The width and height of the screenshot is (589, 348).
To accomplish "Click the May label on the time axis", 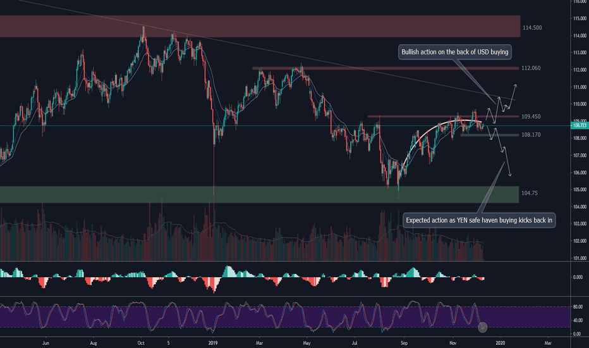I will [x=307, y=343].
